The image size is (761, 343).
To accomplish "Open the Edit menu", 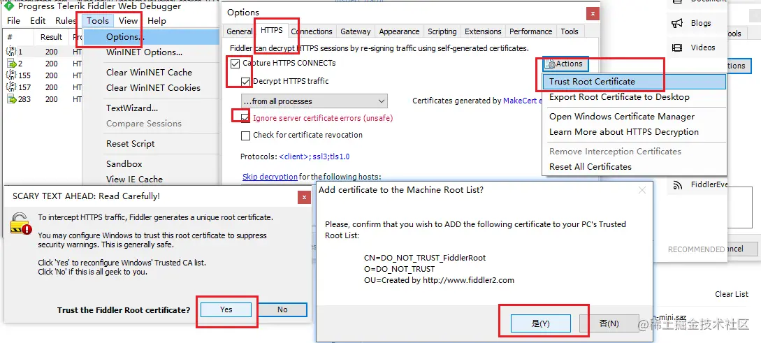I will pos(38,21).
